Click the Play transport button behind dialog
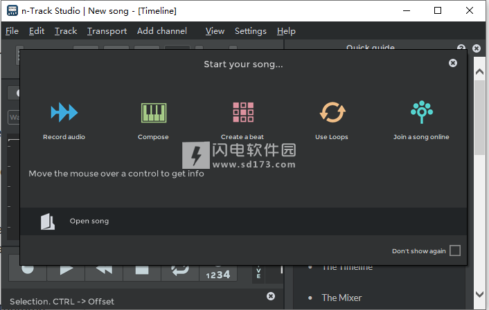 [66, 273]
